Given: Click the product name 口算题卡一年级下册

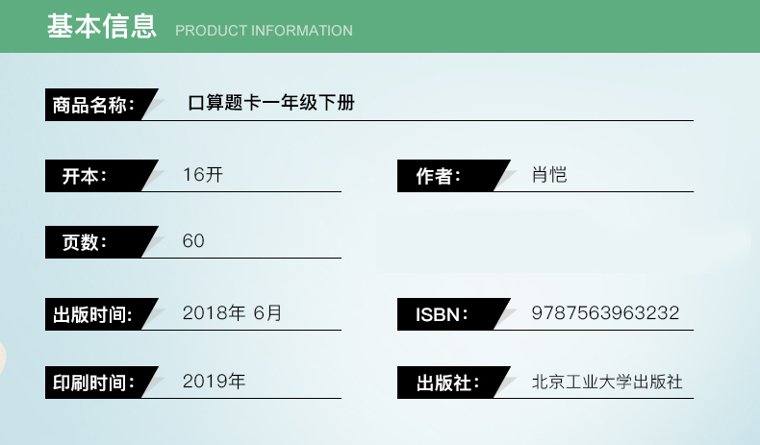Looking at the screenshot, I should [x=271, y=103].
